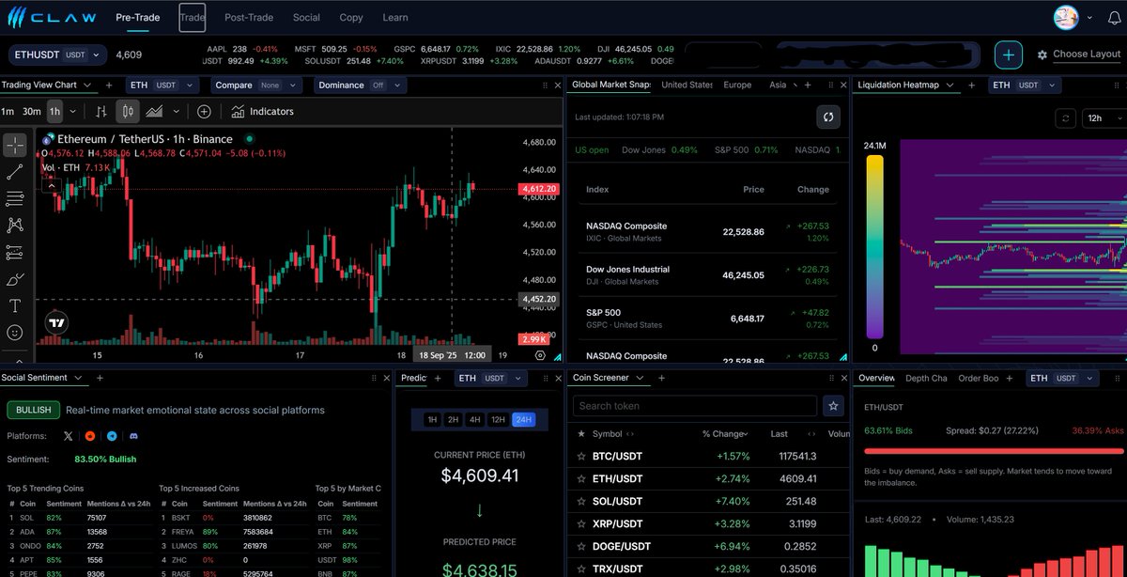Favorite XRP/USDT with its star
1127x577 pixels.
click(x=581, y=523)
